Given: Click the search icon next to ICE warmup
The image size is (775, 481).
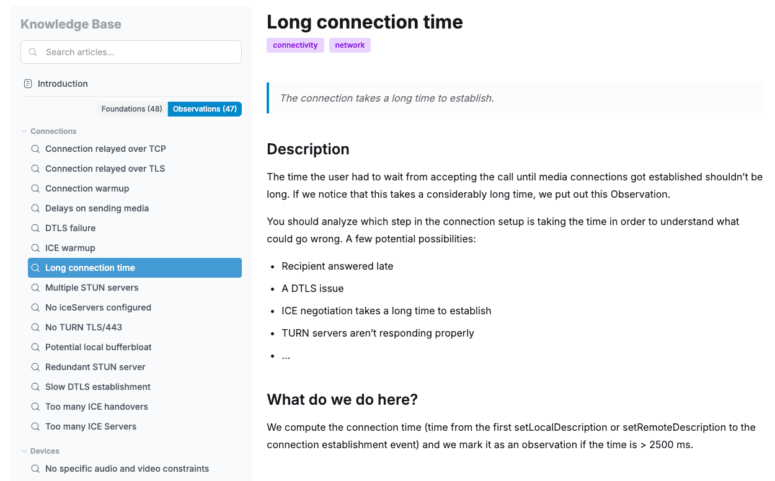Looking at the screenshot, I should [35, 248].
